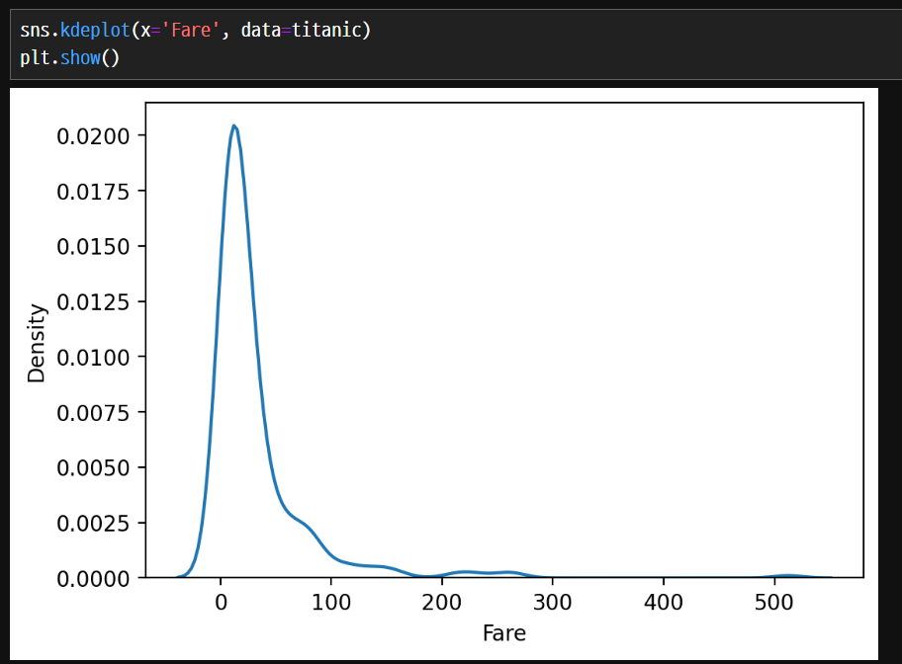Click the 0.0125 y-axis tick label
Screen dimensions: 902x664
point(93,301)
